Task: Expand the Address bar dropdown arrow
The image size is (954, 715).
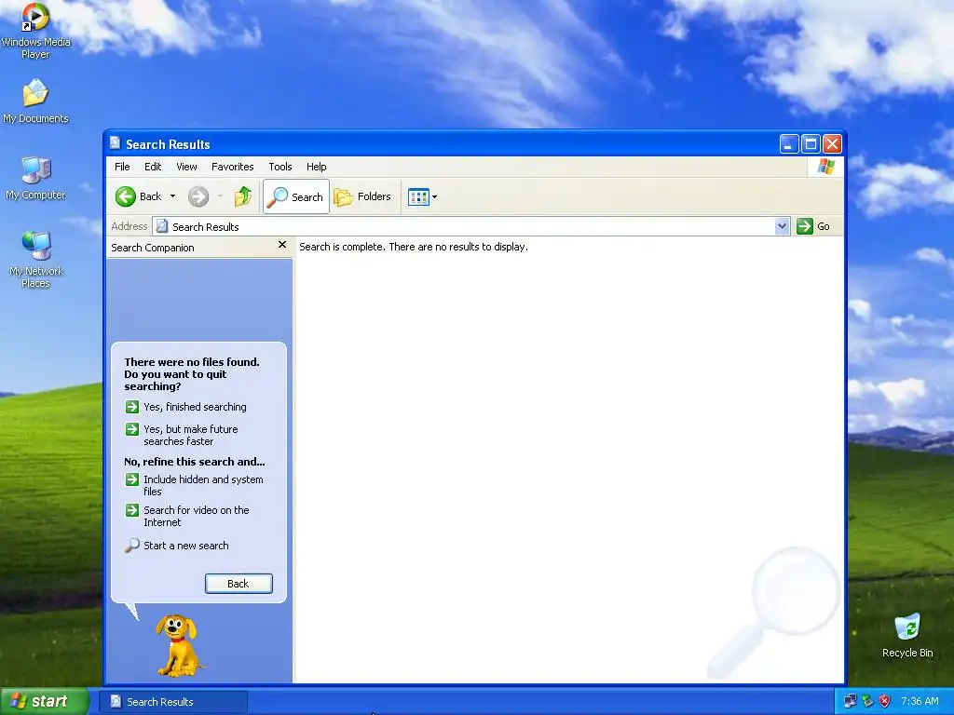Action: [x=783, y=226]
